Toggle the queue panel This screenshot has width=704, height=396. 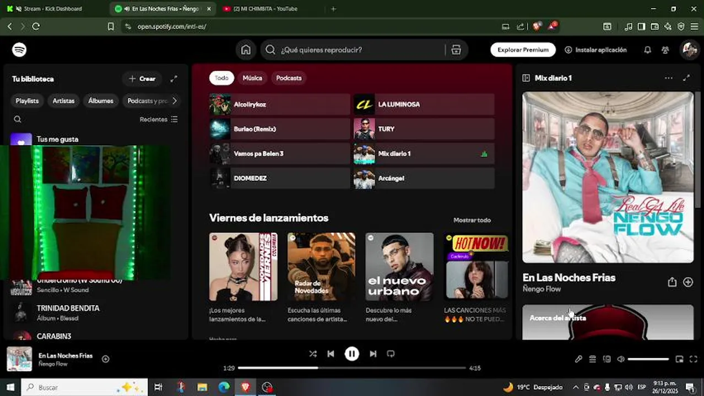(592, 359)
